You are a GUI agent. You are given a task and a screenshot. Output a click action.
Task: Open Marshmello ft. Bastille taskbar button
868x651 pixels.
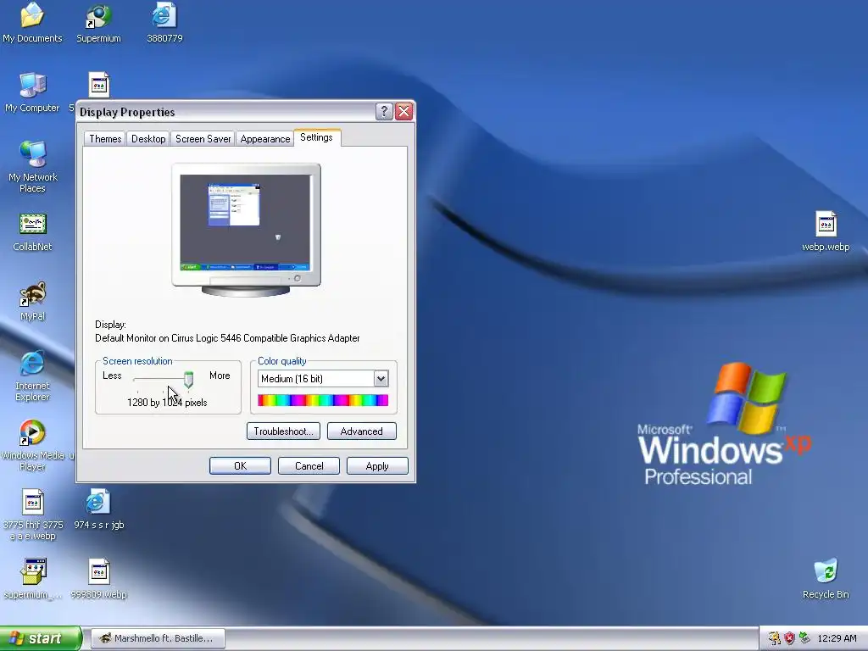[158, 638]
